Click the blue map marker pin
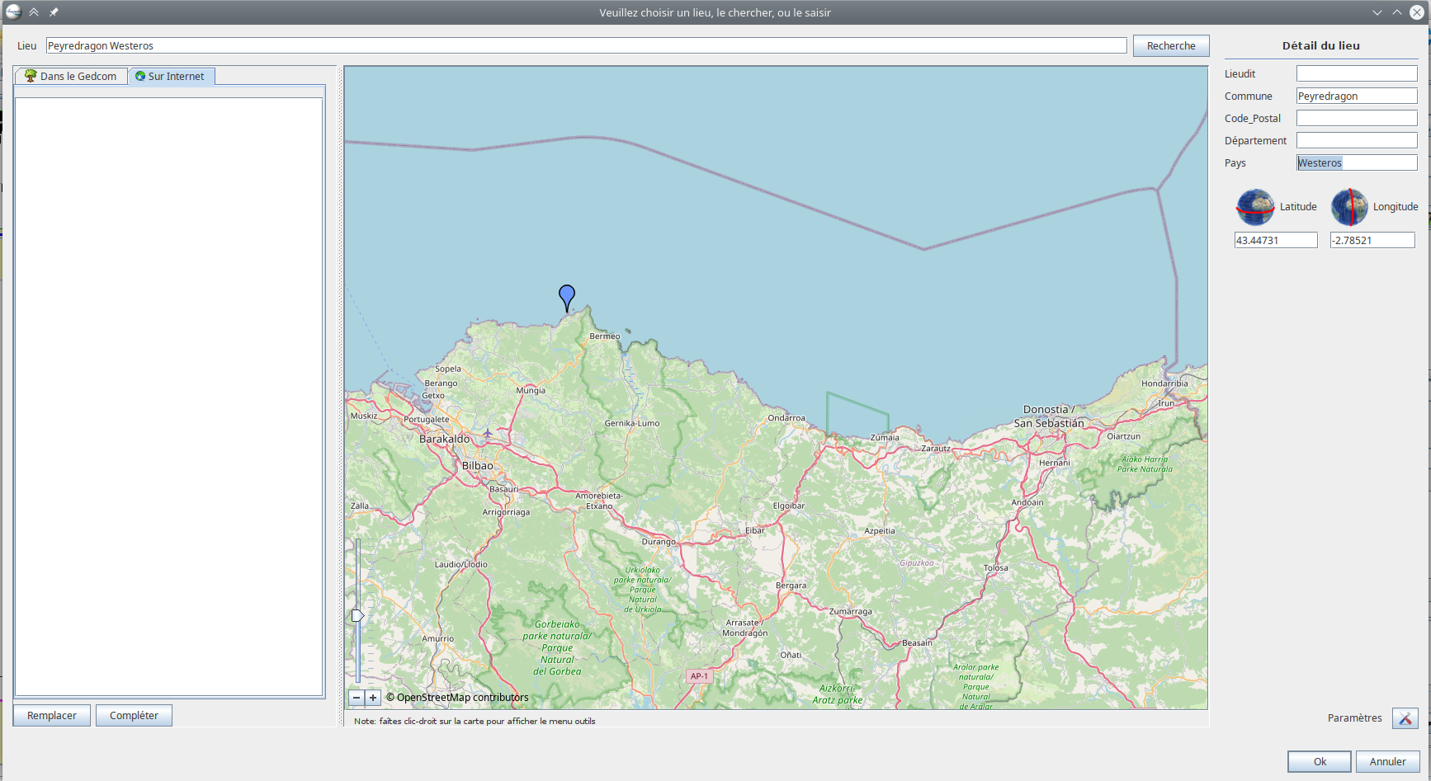 pos(567,298)
